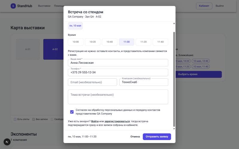Click the 'пн, 10 мая, 11:00–11:20' summary text
The height and width of the screenshot is (149, 239).
tap(82, 136)
